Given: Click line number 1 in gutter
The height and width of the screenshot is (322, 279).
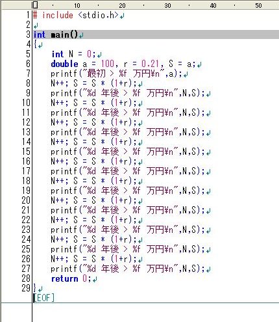Looking at the screenshot, I should click(x=28, y=15).
